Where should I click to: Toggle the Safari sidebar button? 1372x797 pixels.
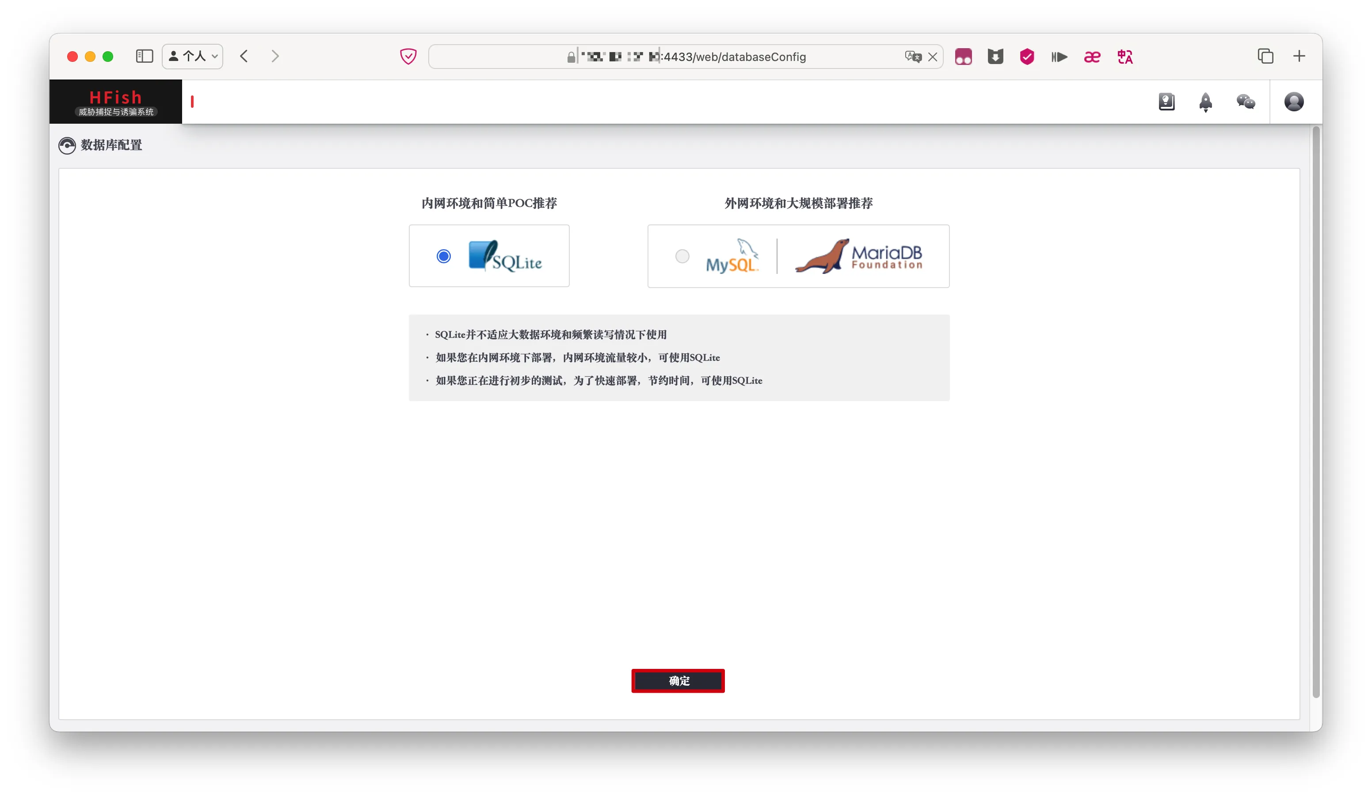coord(144,56)
